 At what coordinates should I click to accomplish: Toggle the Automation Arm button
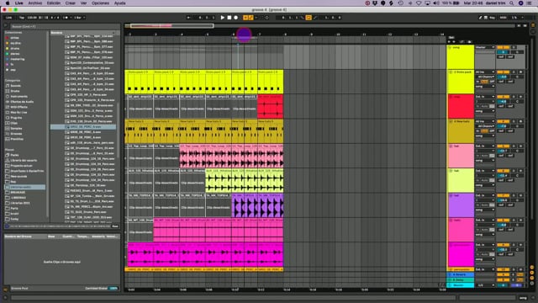251,18
